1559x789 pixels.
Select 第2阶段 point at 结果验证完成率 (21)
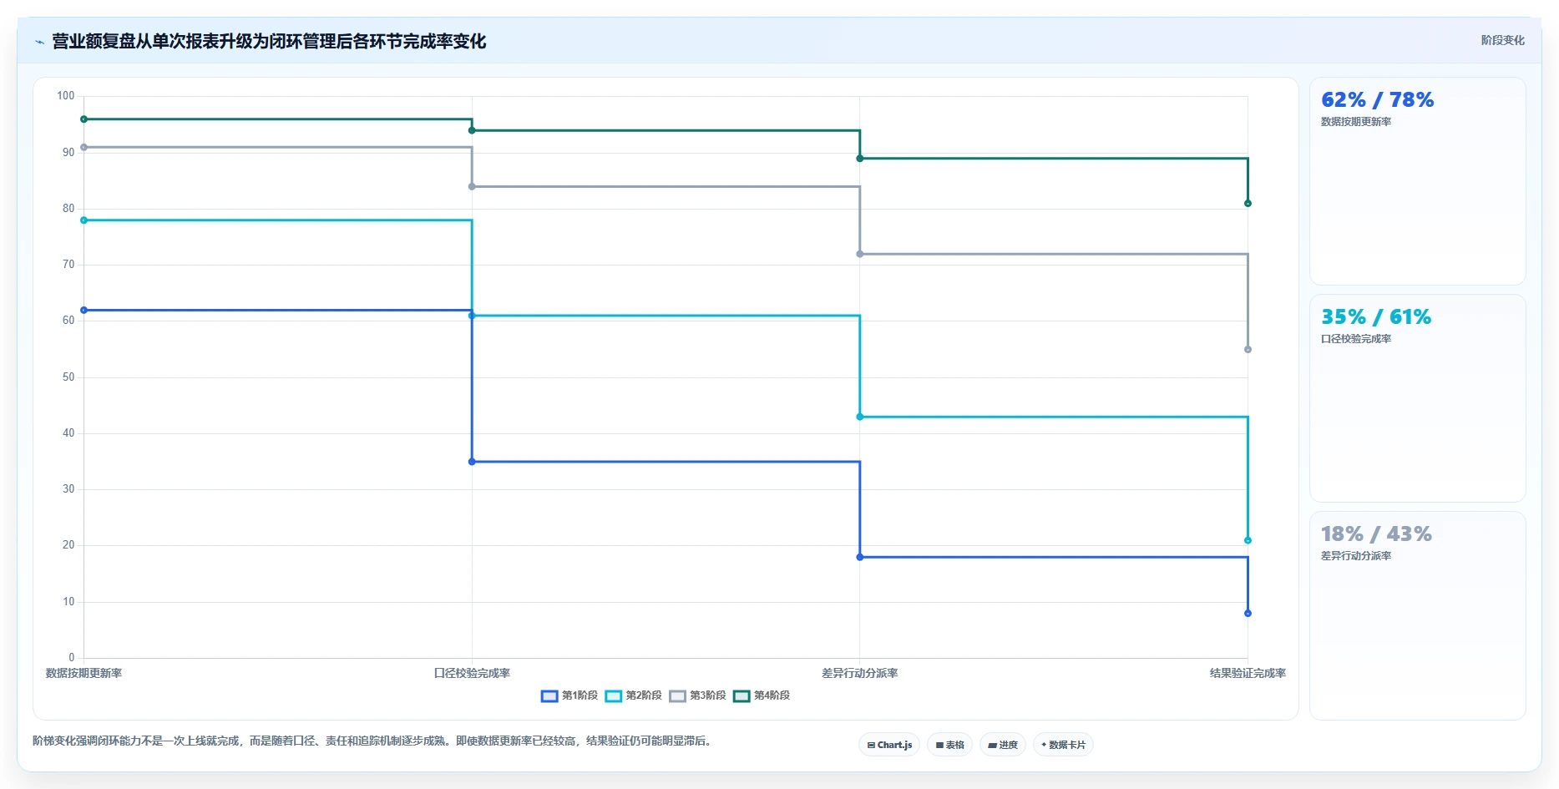pos(1248,540)
